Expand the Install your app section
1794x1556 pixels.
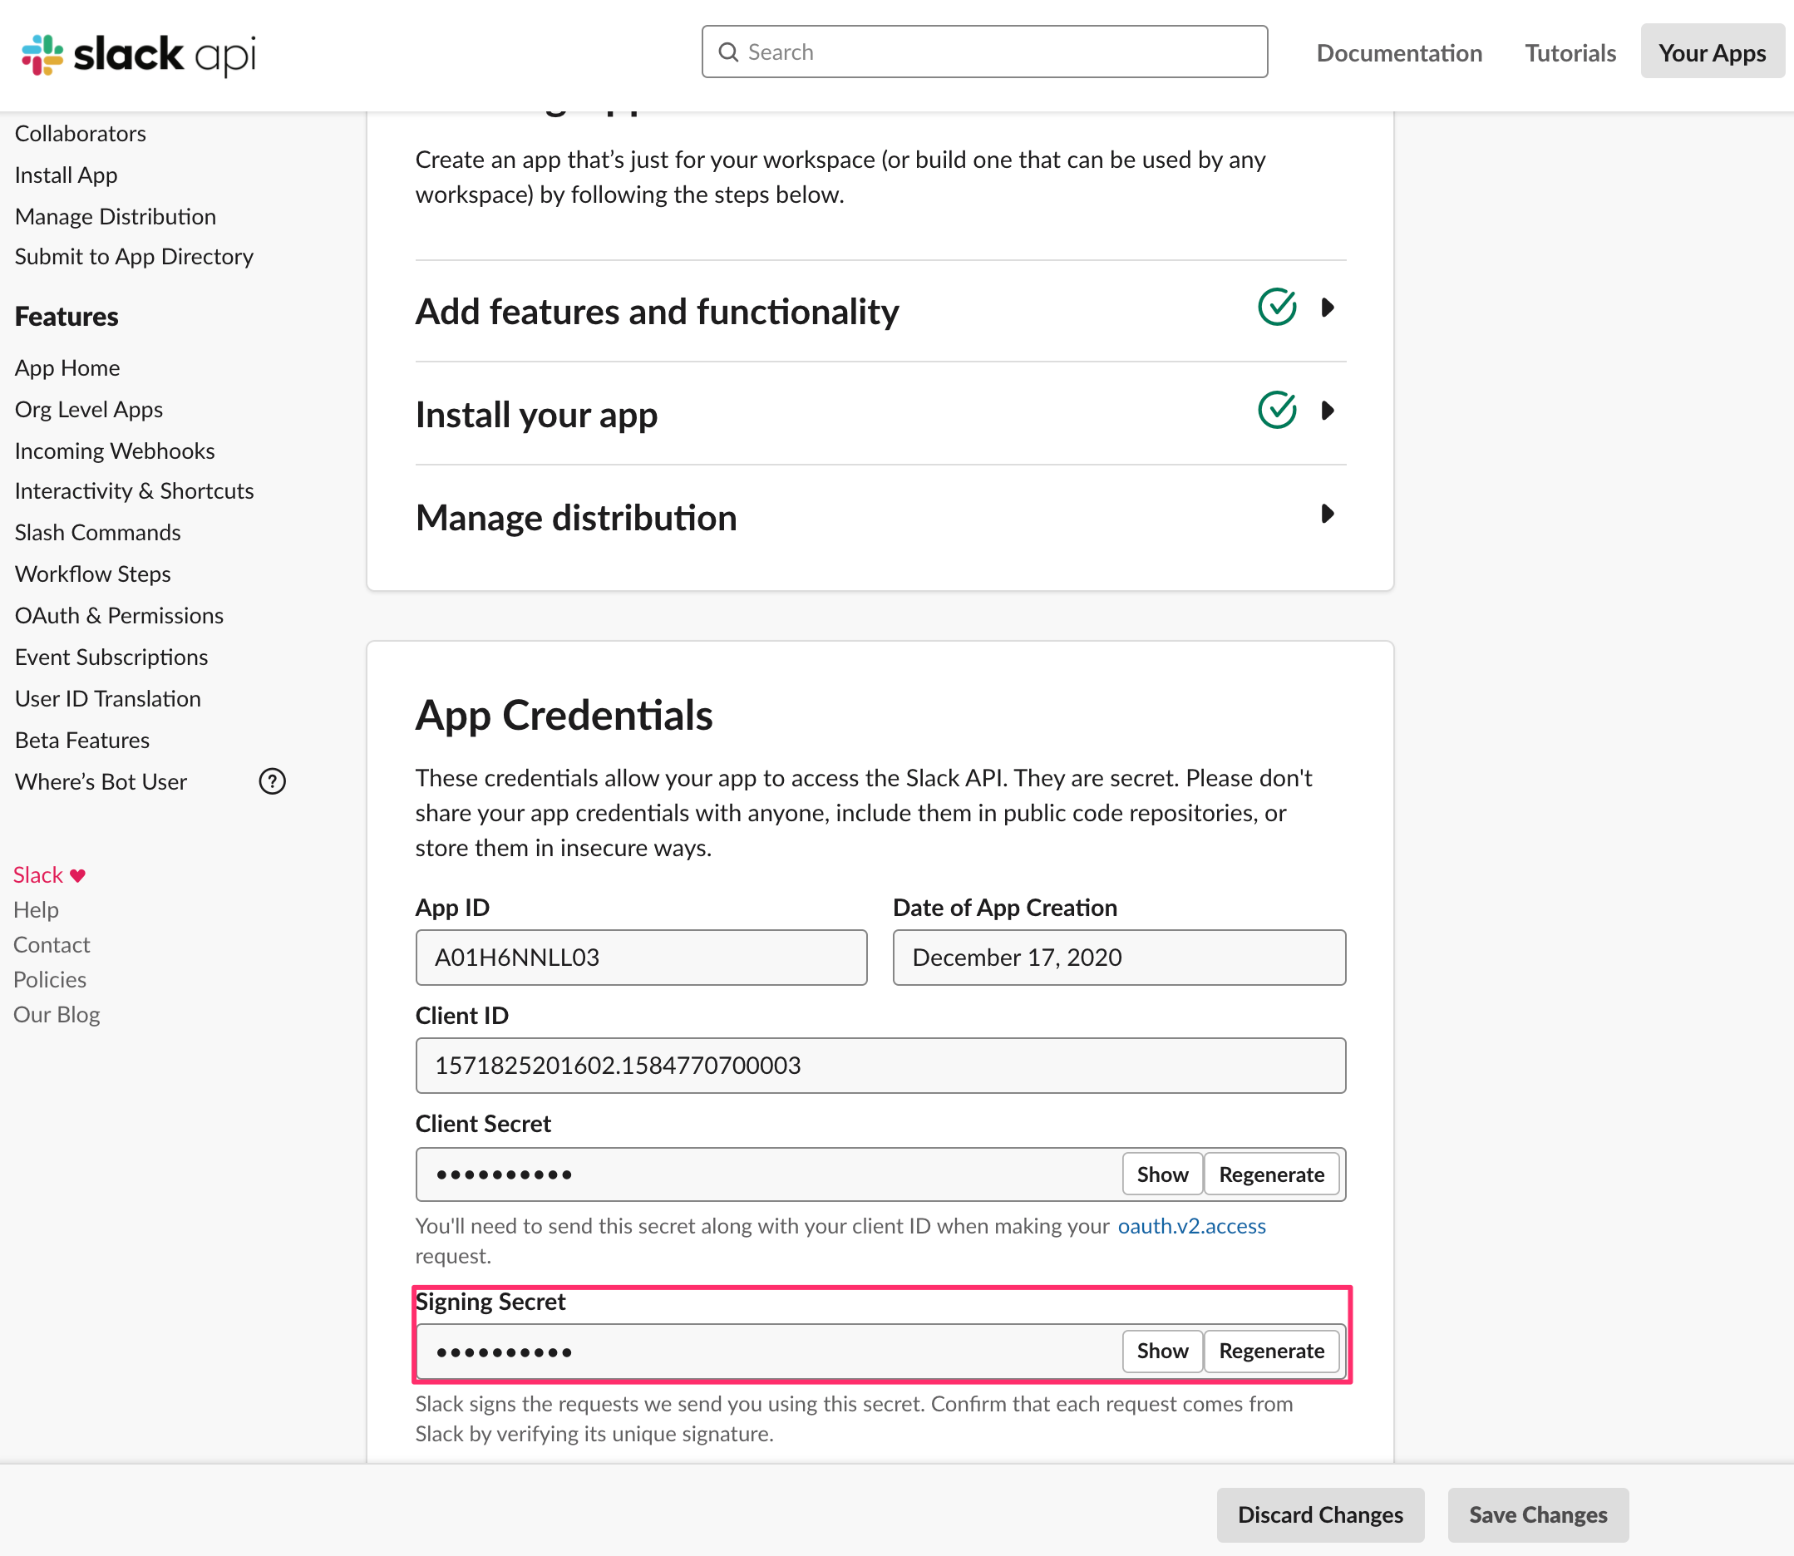pyautogui.click(x=1327, y=411)
